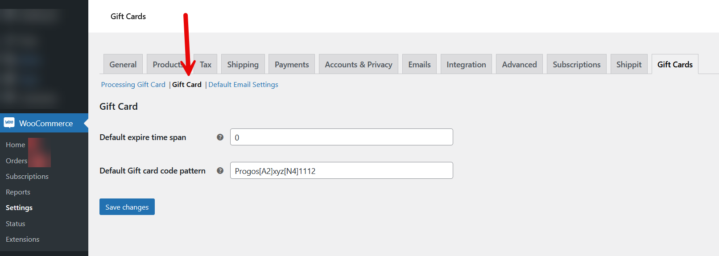Open the Tax settings tab
The height and width of the screenshot is (256, 719).
pyautogui.click(x=206, y=64)
